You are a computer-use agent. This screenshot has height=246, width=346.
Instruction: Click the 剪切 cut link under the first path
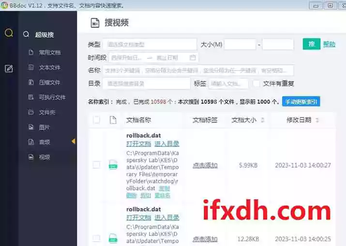[x=146, y=195]
